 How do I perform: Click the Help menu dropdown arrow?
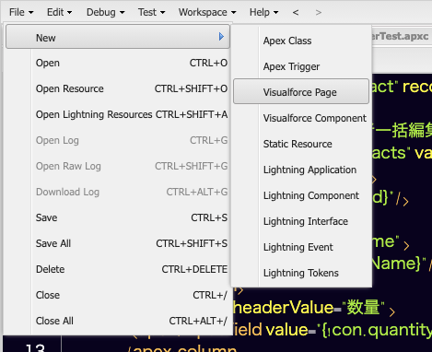point(275,13)
